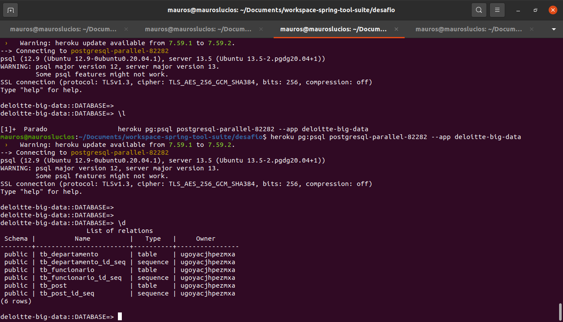Viewport: 563px width, 322px height.
Task: Open a new terminal tab with the header button
Action: pos(10,10)
